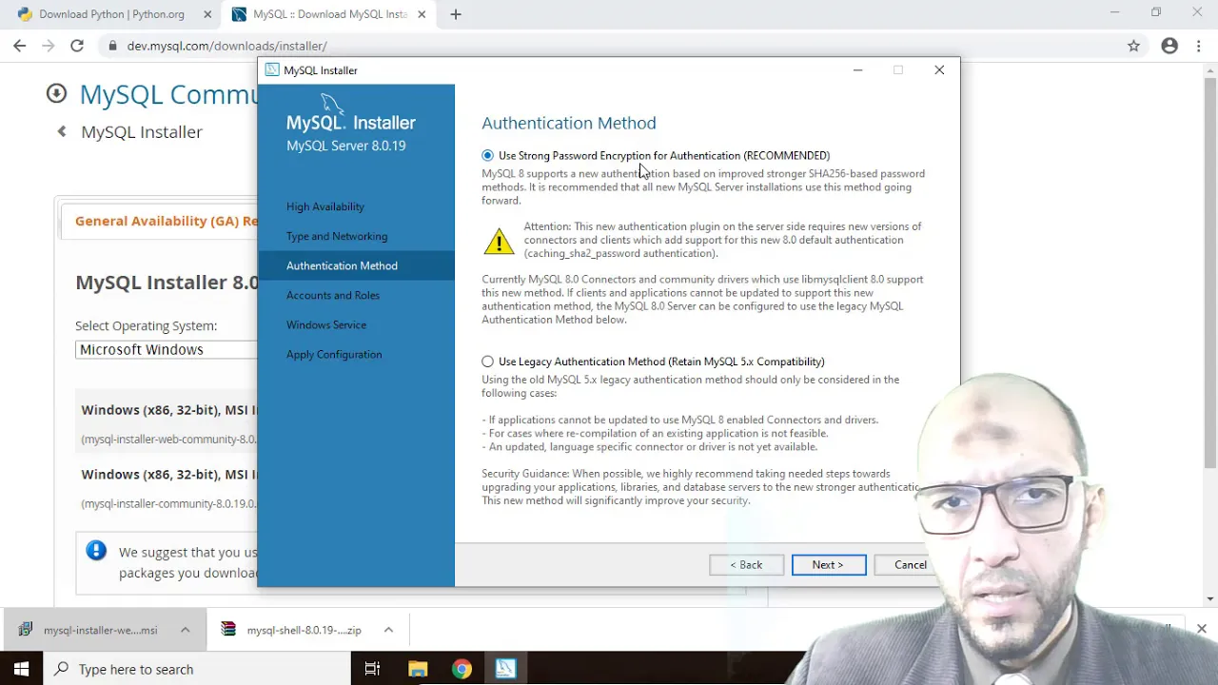Close the Download Python tab
The height and width of the screenshot is (685, 1218).
[207, 14]
